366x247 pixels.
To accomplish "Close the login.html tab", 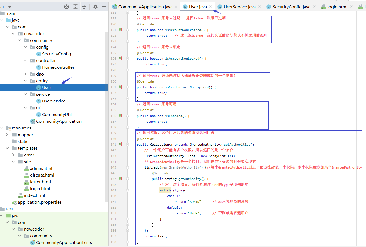I will [x=351, y=7].
